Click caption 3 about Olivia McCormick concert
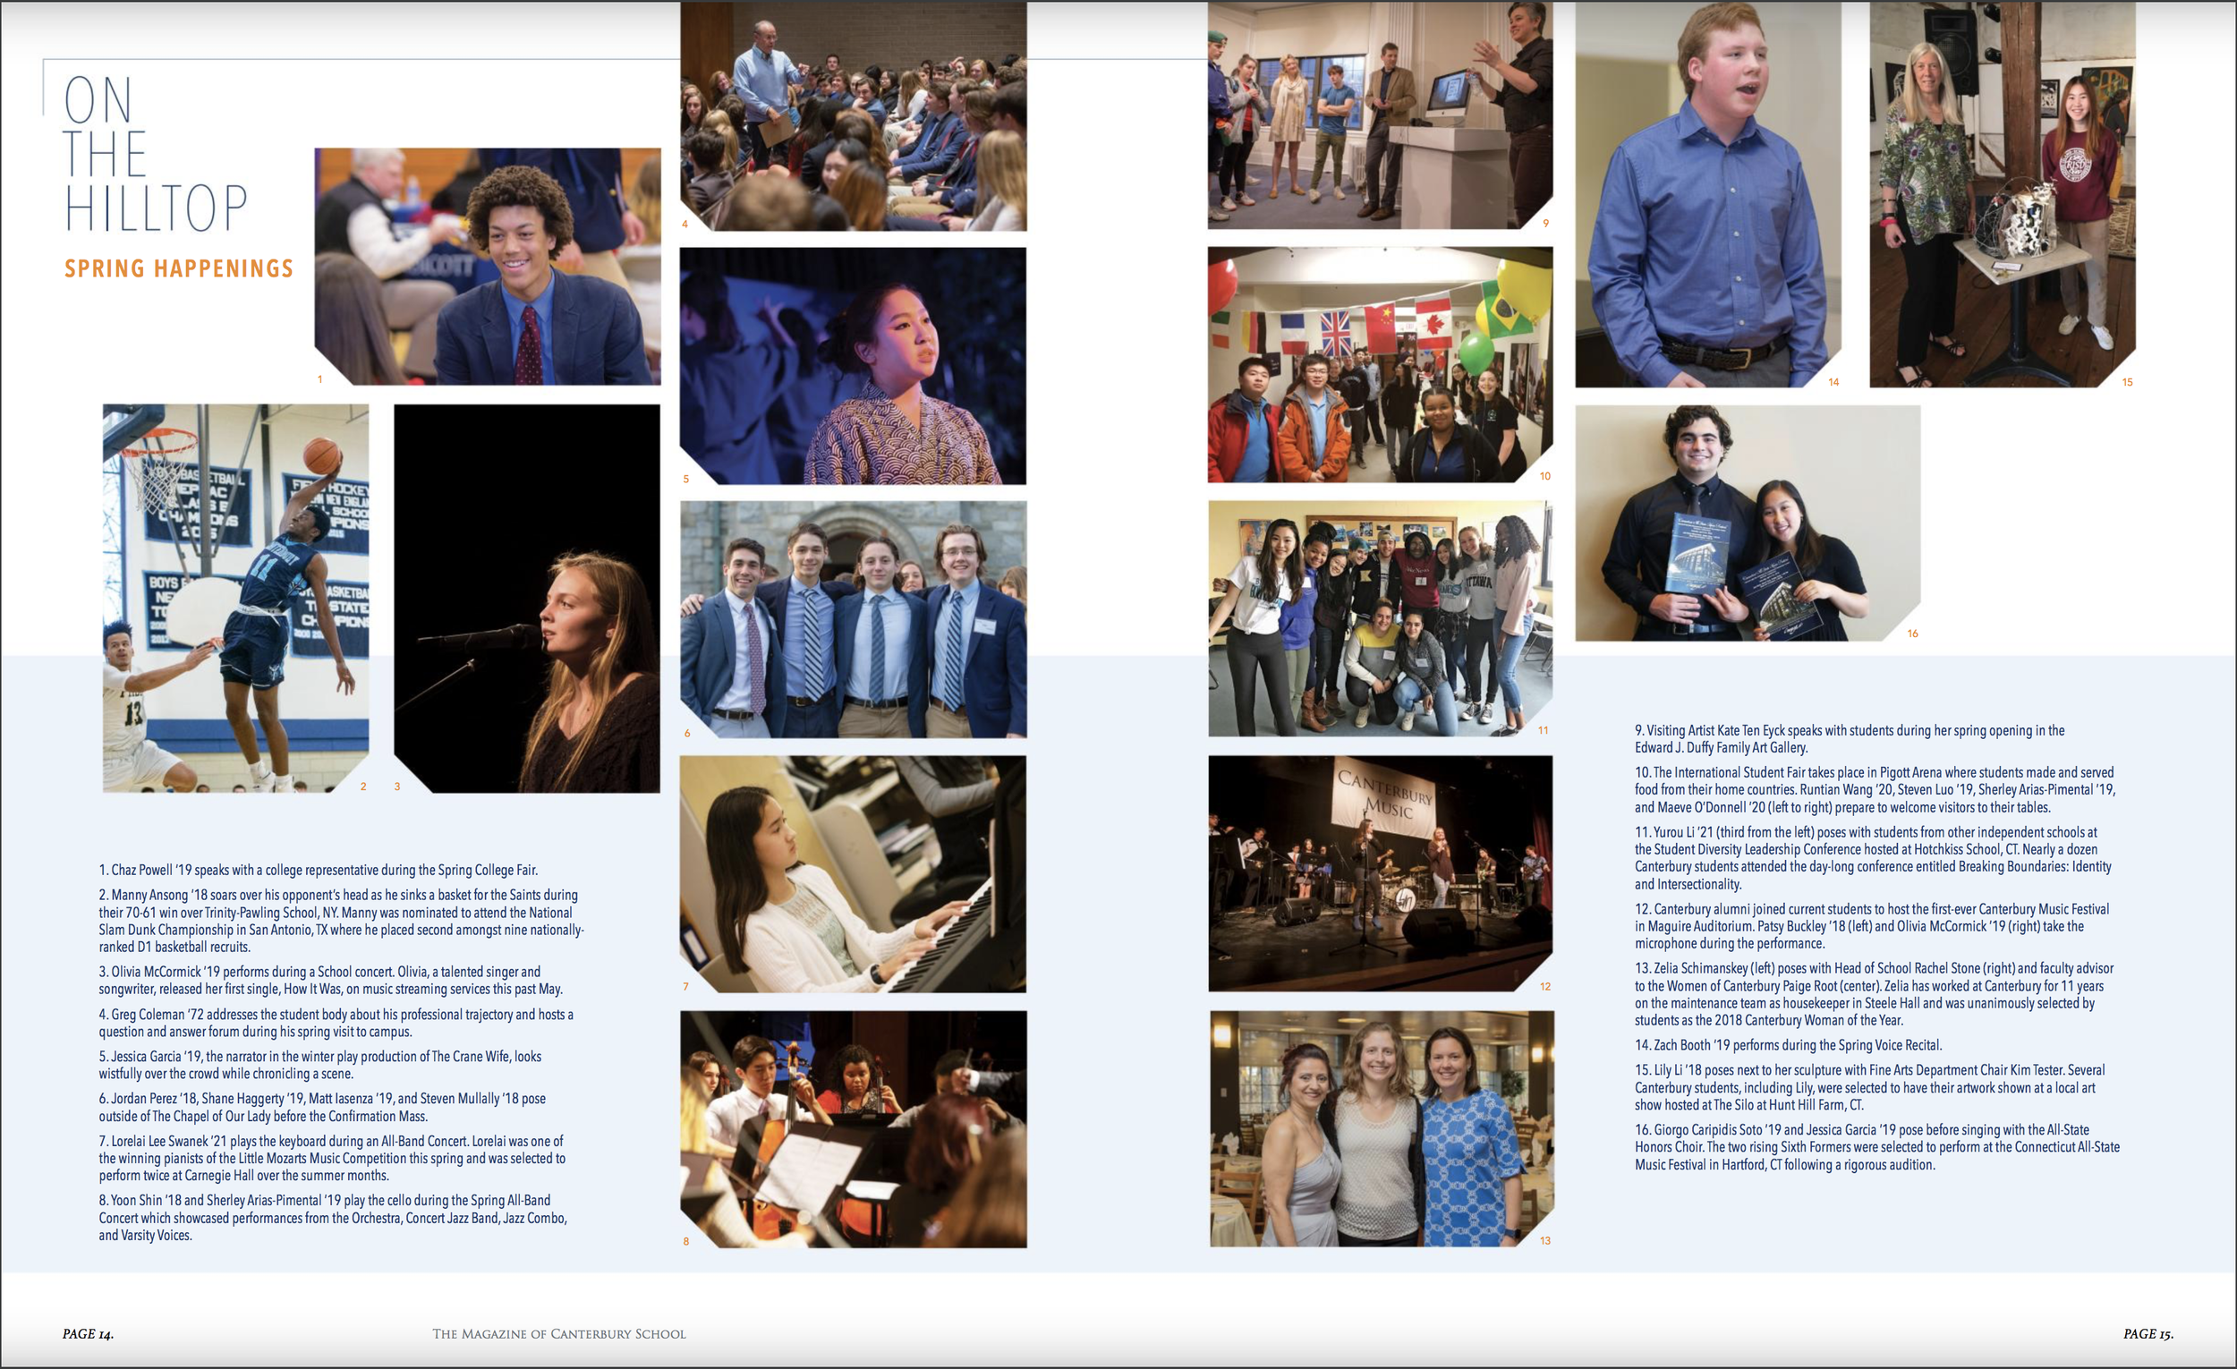 (x=330, y=981)
